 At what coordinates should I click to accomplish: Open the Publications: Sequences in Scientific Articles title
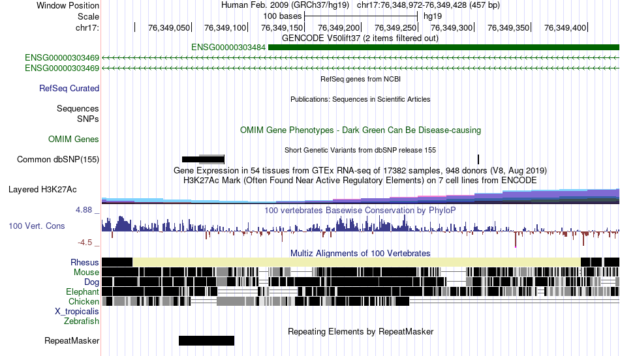(360, 99)
